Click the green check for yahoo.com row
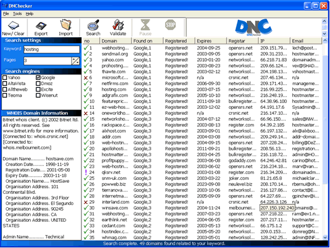This screenshot has width=330, height=248. pyautogui.click(x=86, y=59)
